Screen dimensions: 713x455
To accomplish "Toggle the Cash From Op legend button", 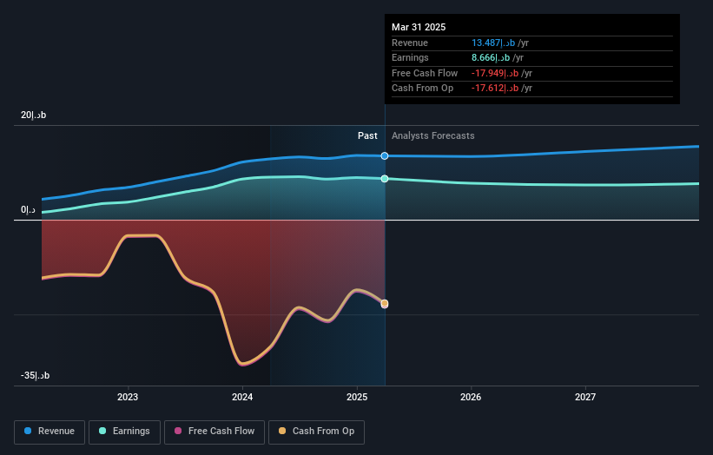I will (x=316, y=432).
